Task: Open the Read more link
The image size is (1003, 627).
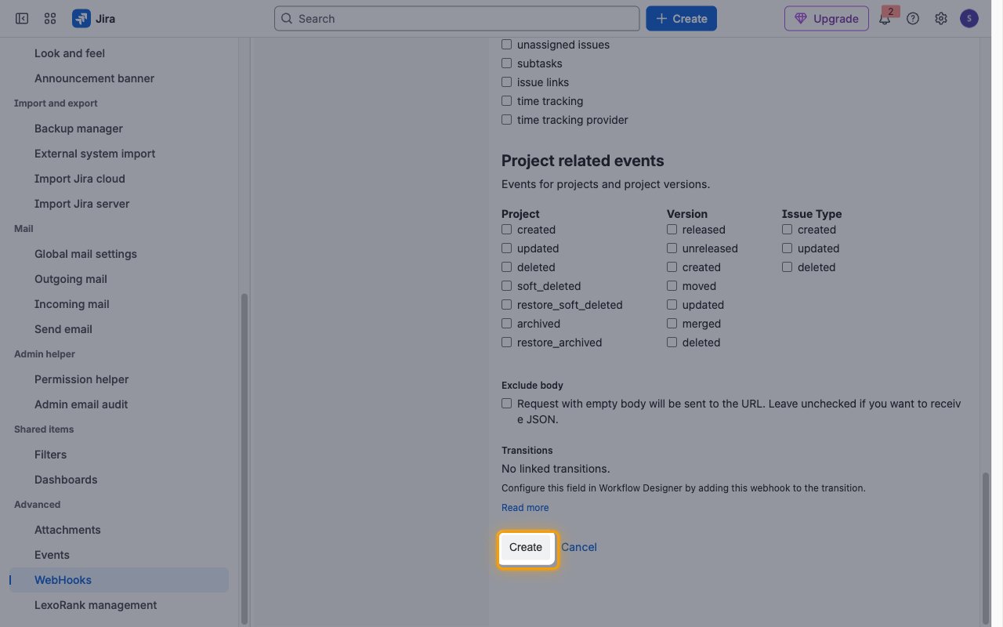Action: (x=525, y=508)
